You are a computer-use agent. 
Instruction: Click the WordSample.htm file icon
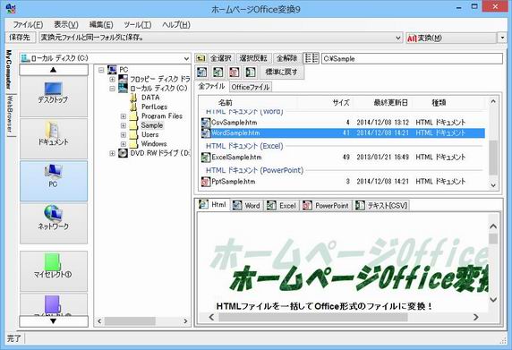(x=206, y=132)
